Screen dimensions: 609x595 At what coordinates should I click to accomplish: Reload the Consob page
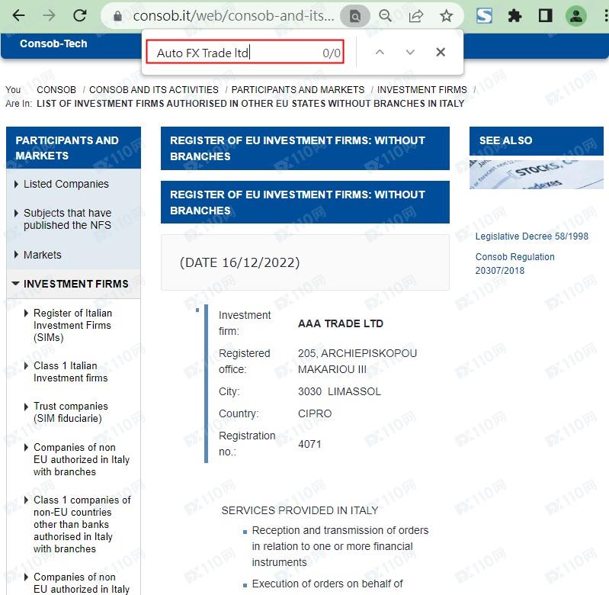pyautogui.click(x=80, y=16)
